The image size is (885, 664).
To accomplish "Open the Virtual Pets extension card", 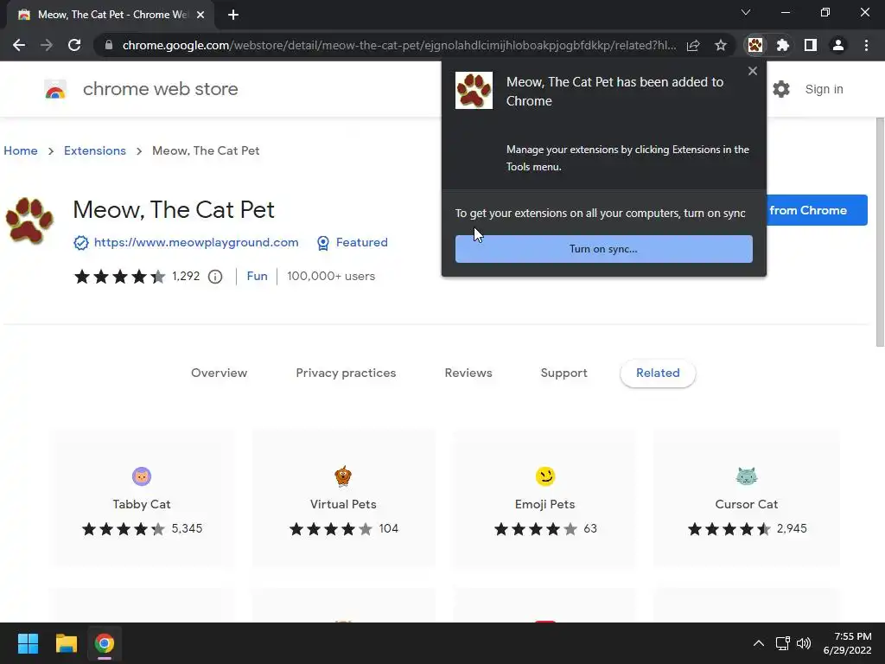I will point(343,498).
